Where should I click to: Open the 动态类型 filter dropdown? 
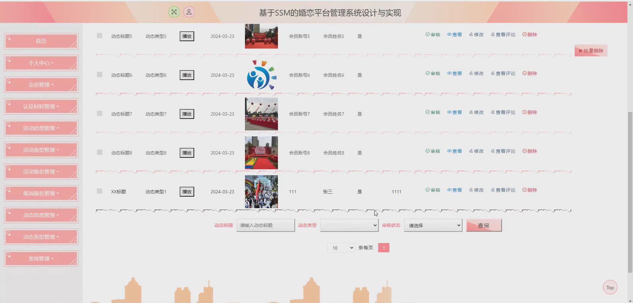point(349,225)
